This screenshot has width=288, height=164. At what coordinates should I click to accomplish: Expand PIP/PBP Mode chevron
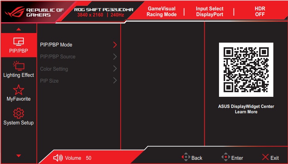coord(115,45)
